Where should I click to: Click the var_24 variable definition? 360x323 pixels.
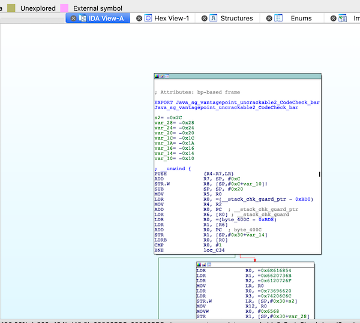(174, 128)
